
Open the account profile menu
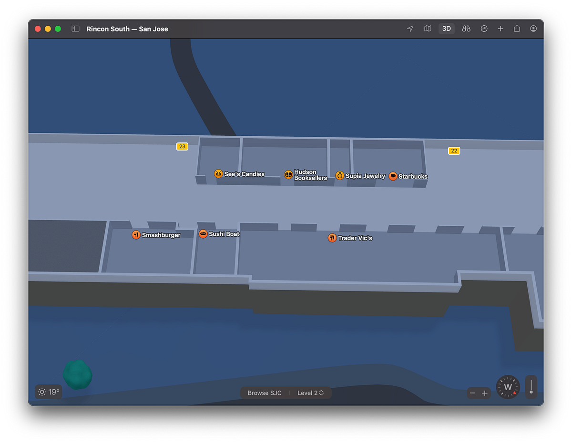533,29
